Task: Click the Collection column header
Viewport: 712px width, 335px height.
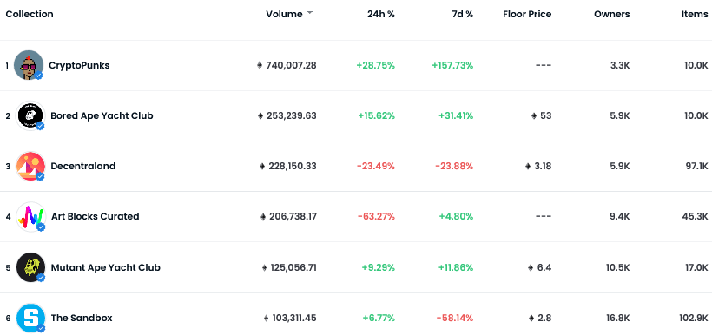Action: (x=30, y=14)
